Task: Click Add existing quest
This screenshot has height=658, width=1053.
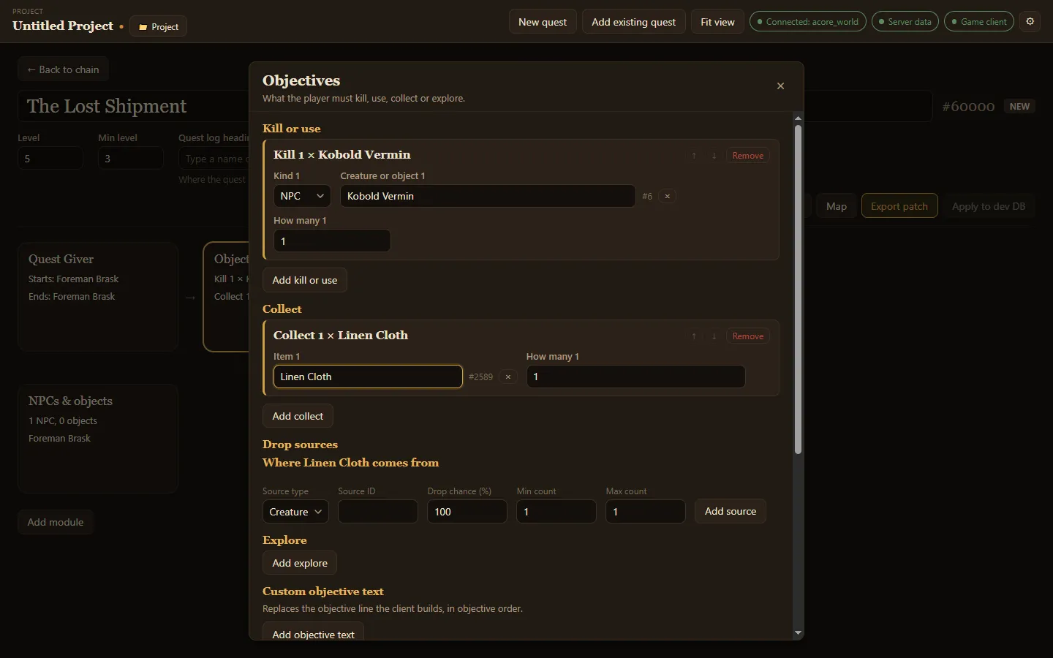Action: [633, 22]
